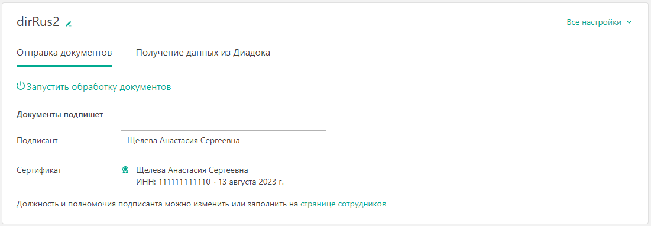Open the Все настройки settings link
This screenshot has height=226, width=651.
pyautogui.click(x=594, y=22)
